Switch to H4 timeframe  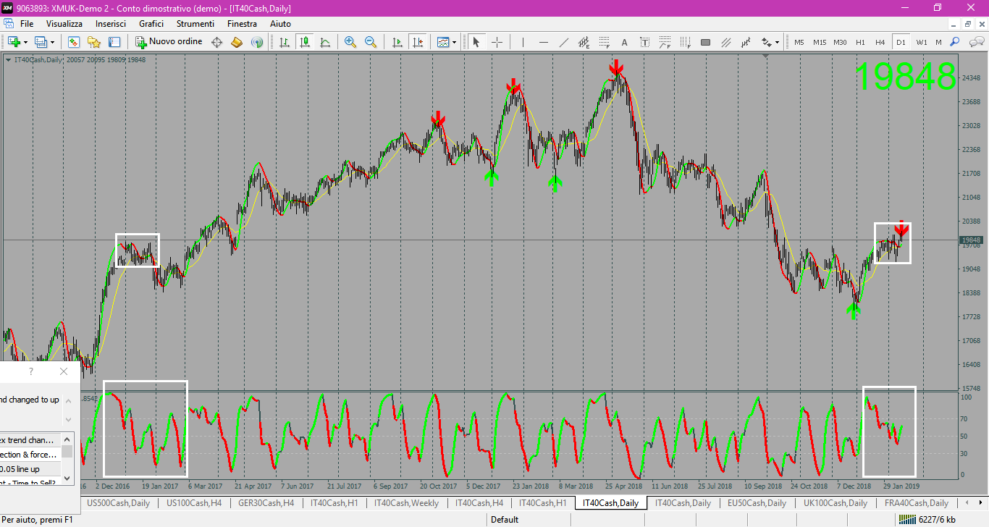(x=880, y=42)
